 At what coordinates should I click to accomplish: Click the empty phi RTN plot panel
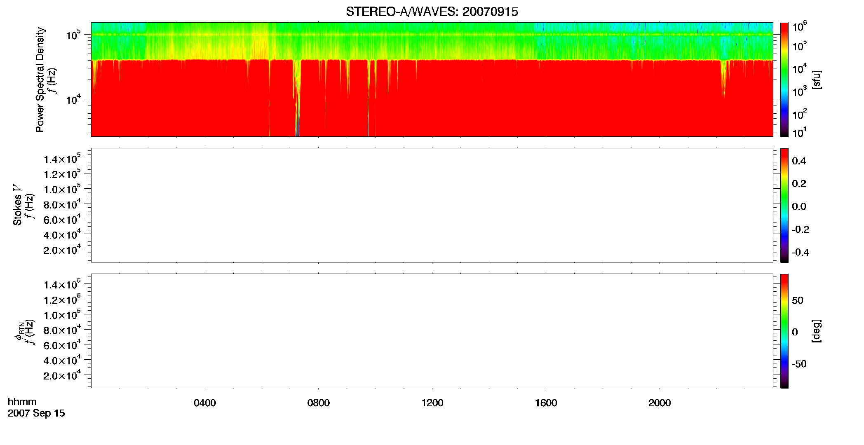(x=432, y=331)
